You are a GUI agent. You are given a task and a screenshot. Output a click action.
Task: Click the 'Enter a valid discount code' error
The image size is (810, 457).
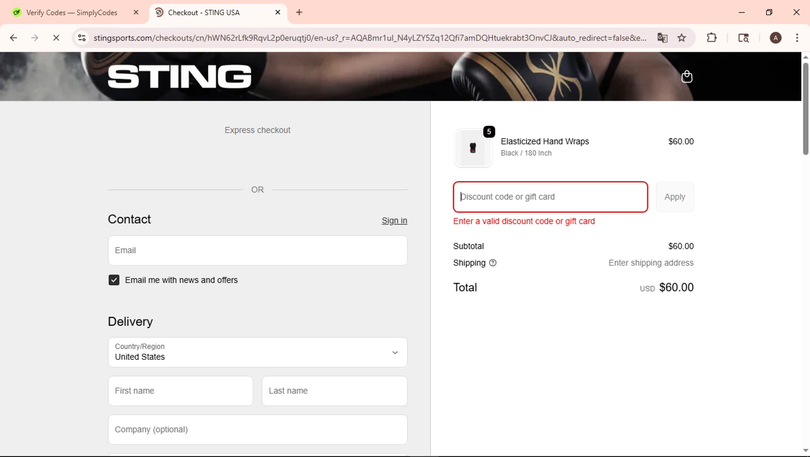(x=524, y=221)
